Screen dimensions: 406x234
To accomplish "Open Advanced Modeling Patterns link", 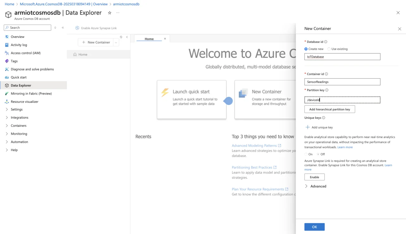I will pos(254,146).
